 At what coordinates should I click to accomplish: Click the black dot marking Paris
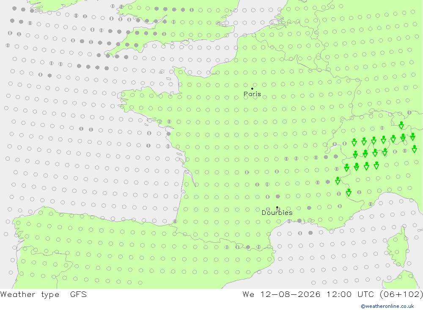252,88
